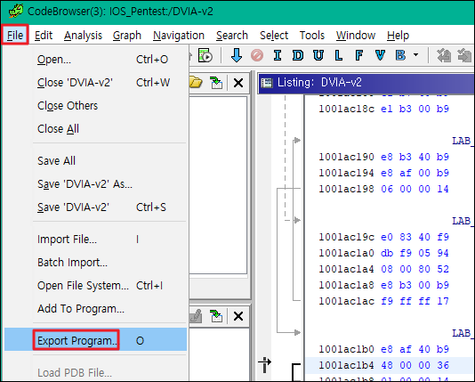
Task: Toggle the F function navigation icon
Action: tap(359, 55)
